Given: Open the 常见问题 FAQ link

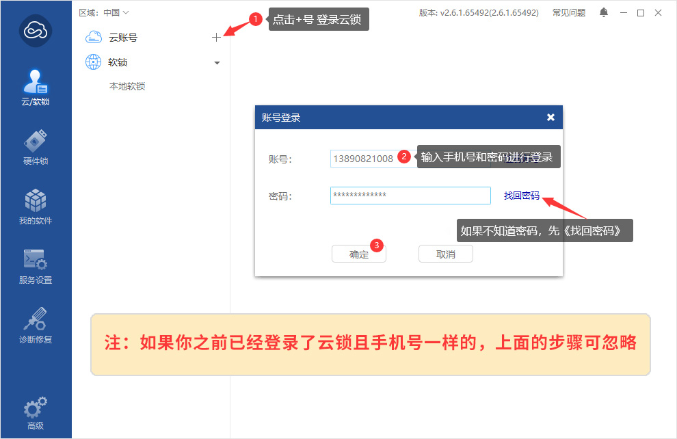Looking at the screenshot, I should (x=569, y=13).
